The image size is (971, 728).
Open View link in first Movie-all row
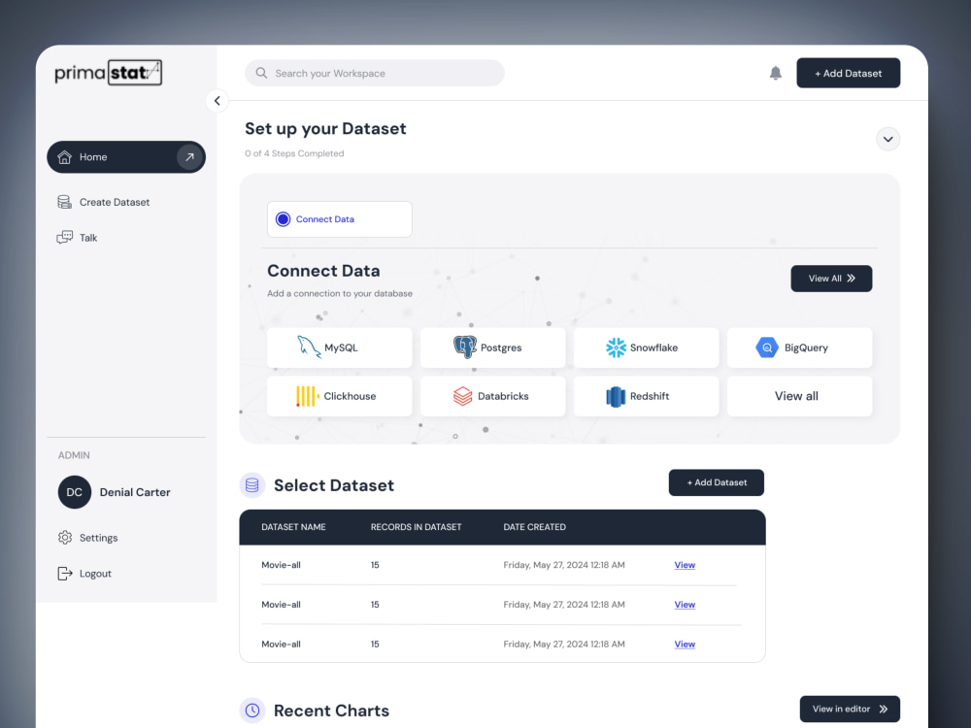685,565
